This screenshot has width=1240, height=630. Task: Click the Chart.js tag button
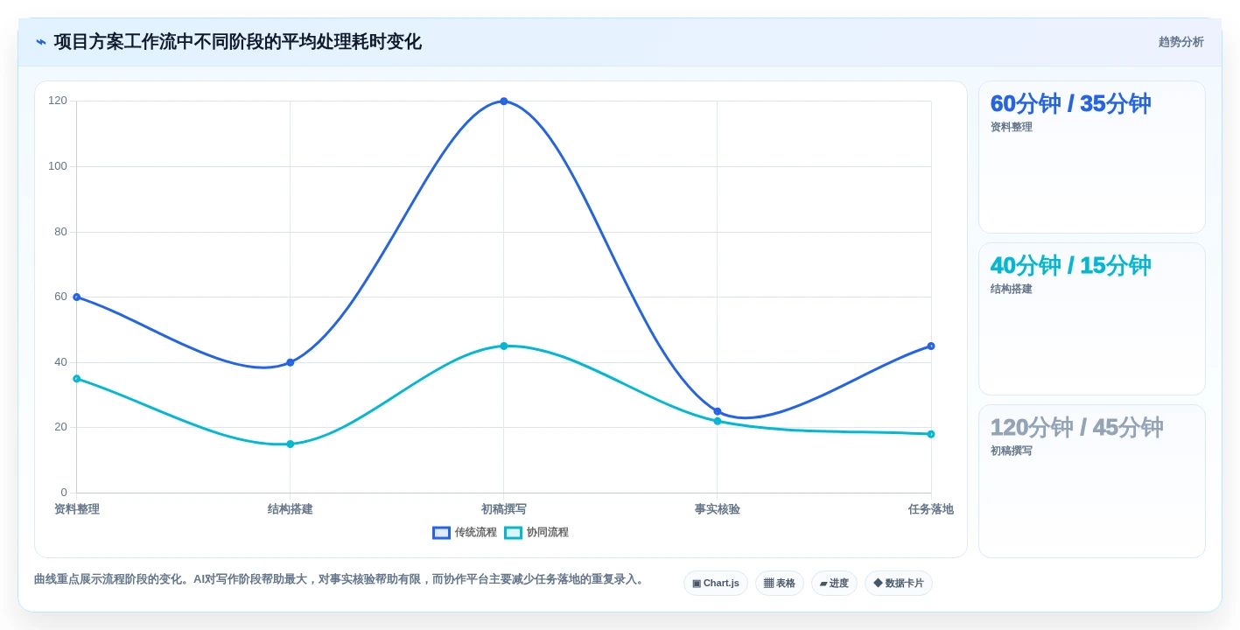coord(716,584)
